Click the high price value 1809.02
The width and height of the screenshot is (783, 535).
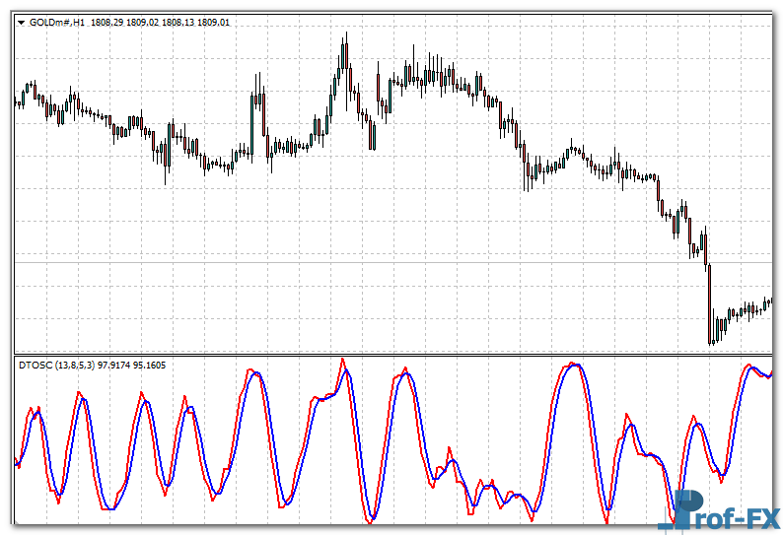coord(142,22)
